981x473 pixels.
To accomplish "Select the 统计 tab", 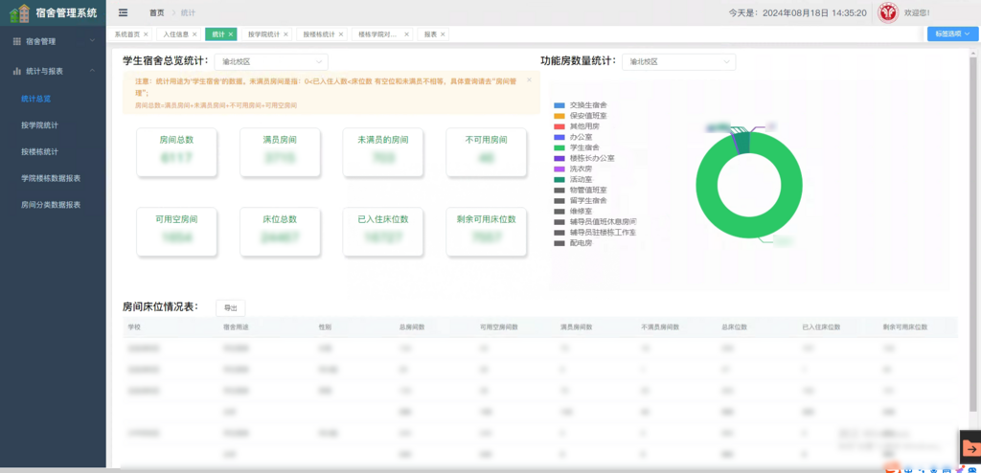I will 220,34.
